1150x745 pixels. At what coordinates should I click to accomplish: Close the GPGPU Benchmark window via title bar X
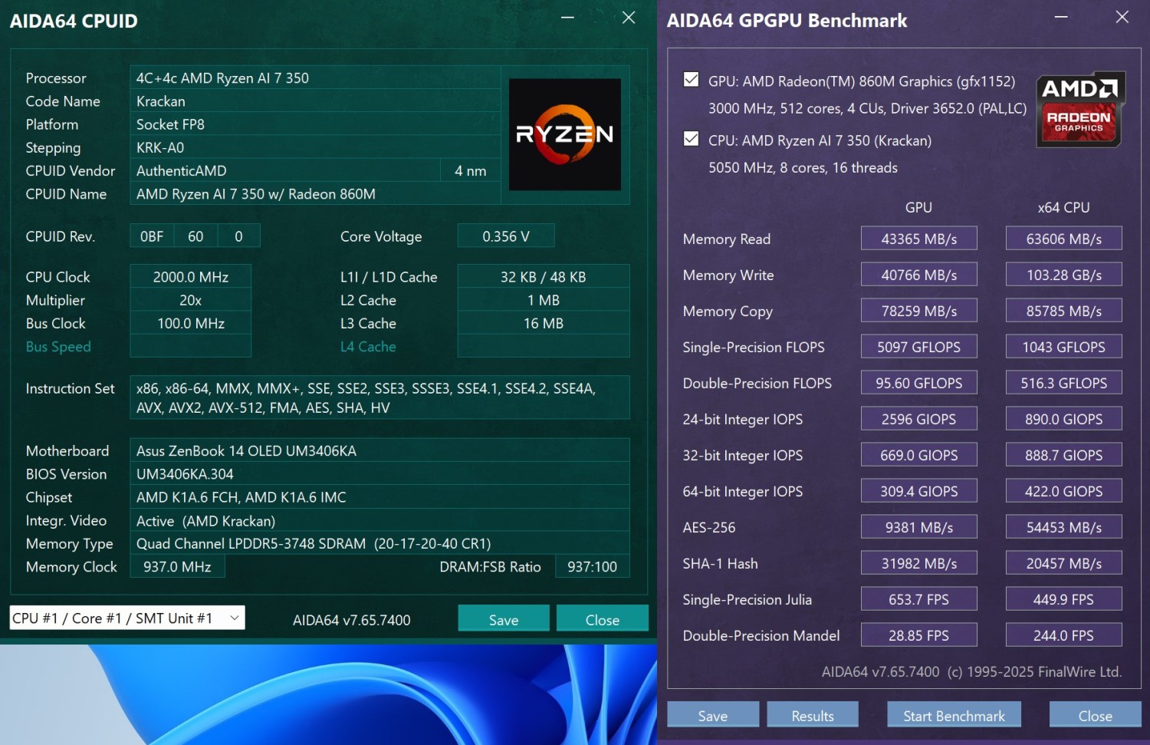coord(1122,18)
